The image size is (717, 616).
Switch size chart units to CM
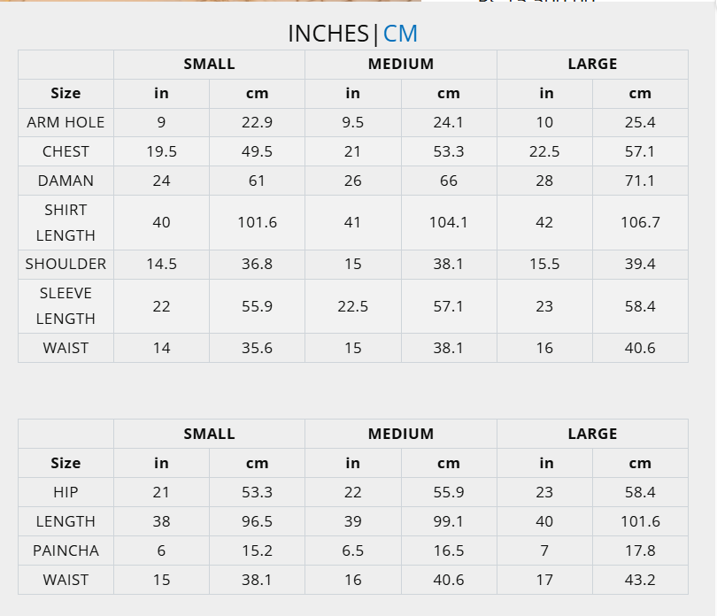pos(400,34)
